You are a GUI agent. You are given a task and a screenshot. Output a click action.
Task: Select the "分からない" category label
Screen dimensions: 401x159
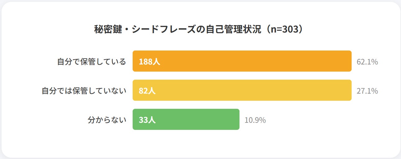pyautogui.click(x=107, y=120)
